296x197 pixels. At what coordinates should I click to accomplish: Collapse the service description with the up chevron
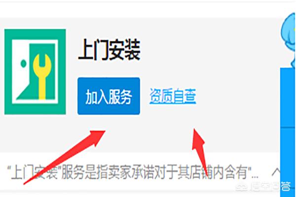tap(276, 172)
